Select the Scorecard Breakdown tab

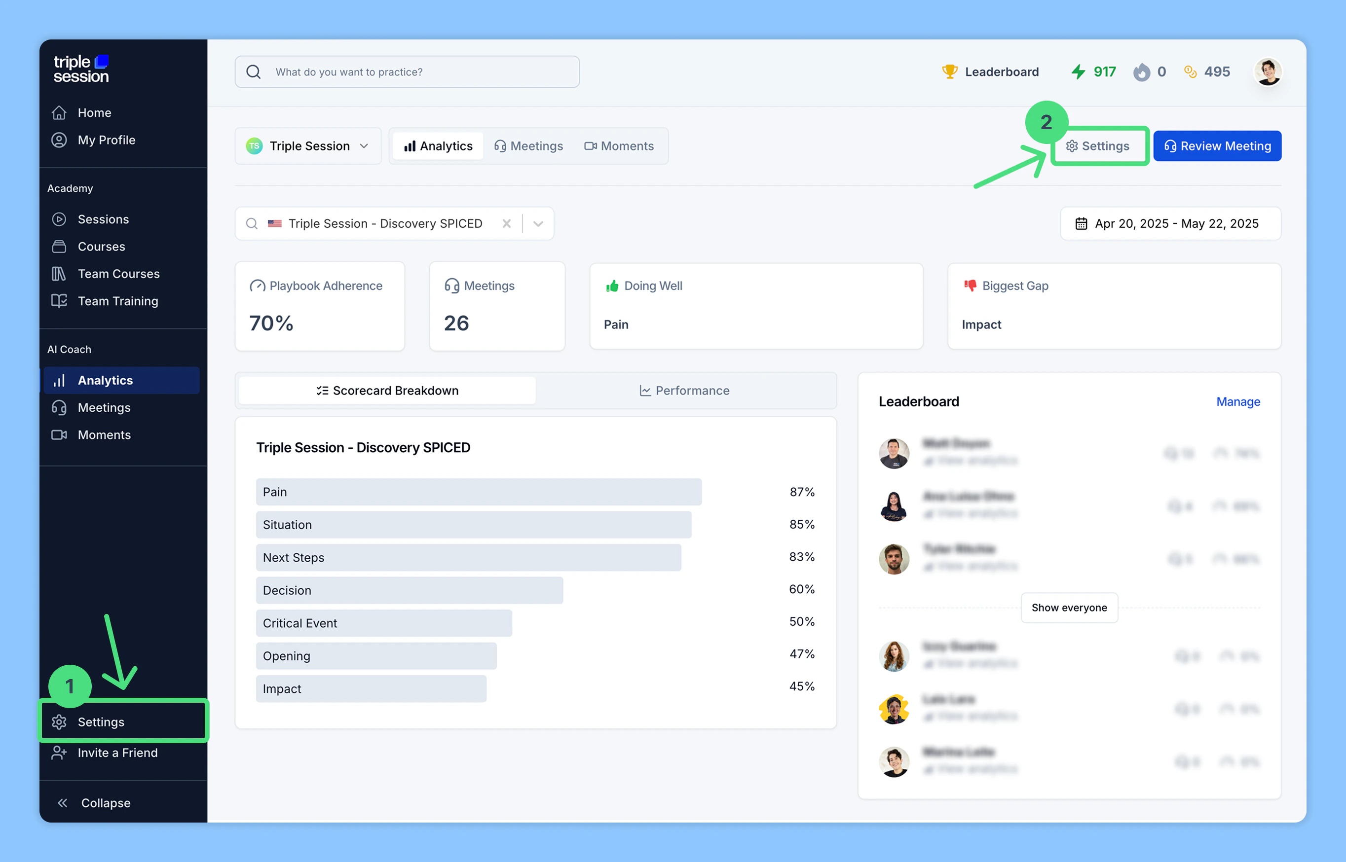[387, 391]
